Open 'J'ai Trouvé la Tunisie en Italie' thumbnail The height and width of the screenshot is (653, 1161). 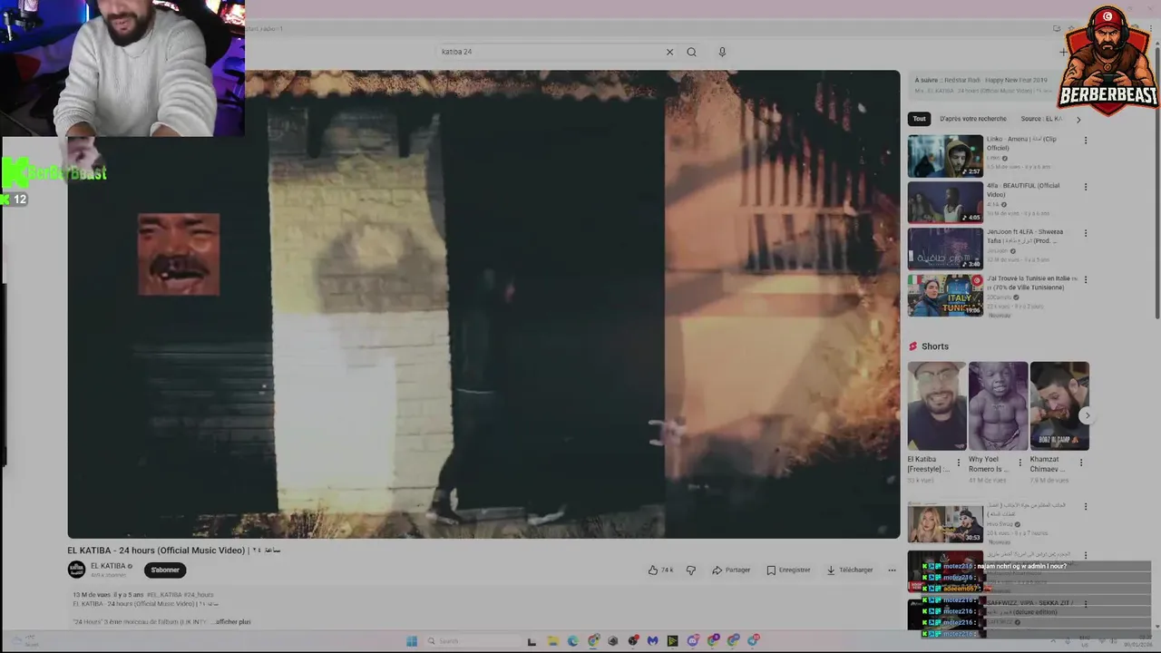(945, 296)
